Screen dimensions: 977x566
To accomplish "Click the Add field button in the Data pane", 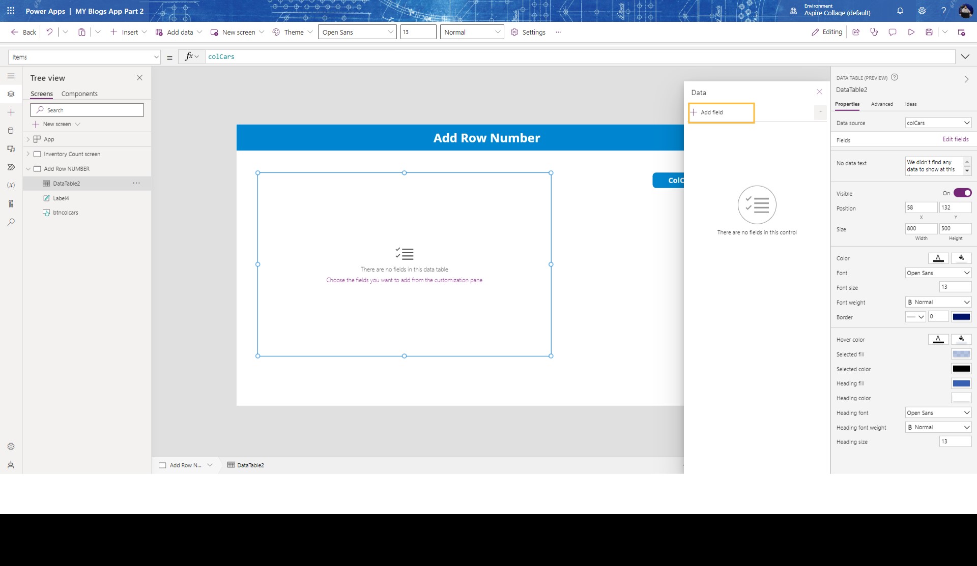I will 721,112.
